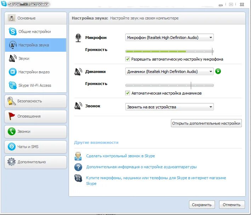251x215 pixels.
Task: Click the gear icon beside Дополнительно
Action: click(12, 162)
